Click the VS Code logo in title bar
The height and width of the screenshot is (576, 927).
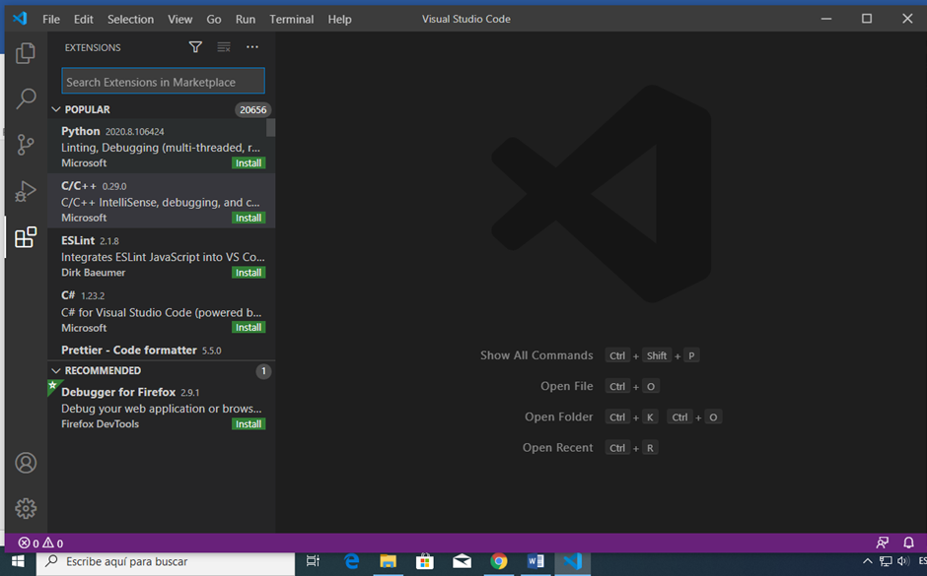tap(20, 19)
